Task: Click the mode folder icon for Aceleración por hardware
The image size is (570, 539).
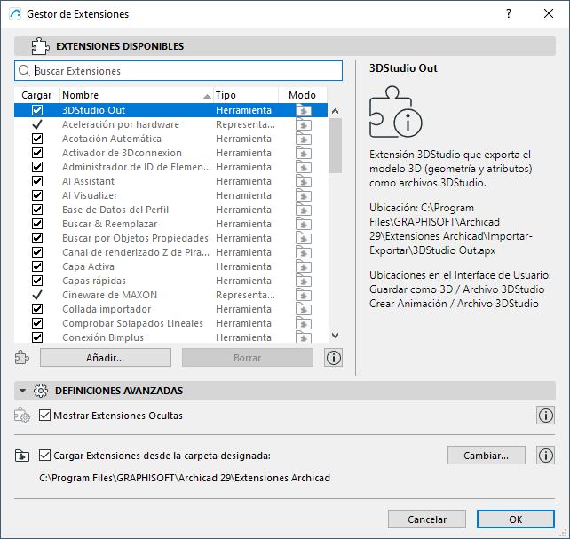Action: (304, 124)
